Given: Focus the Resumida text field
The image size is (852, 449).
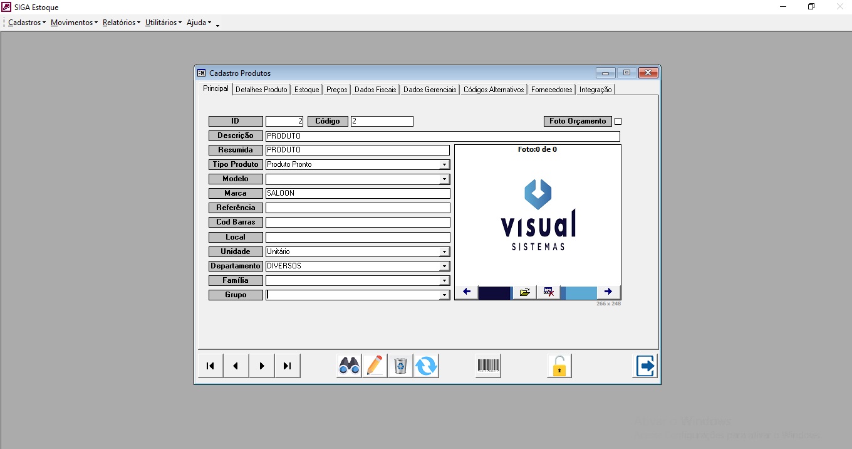Looking at the screenshot, I should click(x=358, y=151).
